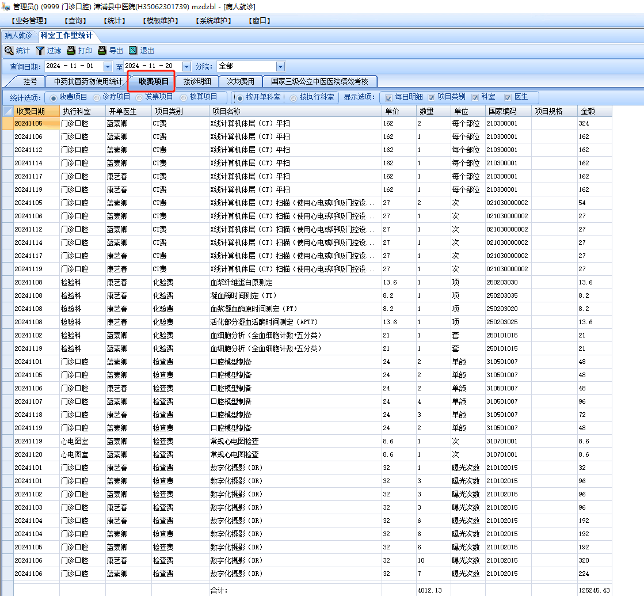Open the start date dropdown

click(108, 66)
